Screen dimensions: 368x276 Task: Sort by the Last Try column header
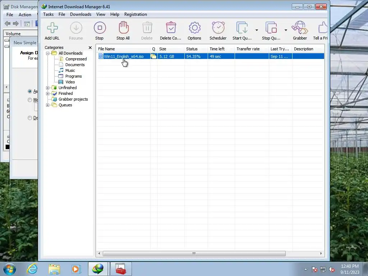point(280,49)
